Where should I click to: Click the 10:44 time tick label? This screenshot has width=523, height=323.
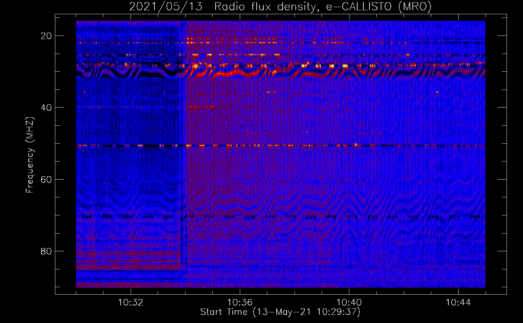click(458, 303)
